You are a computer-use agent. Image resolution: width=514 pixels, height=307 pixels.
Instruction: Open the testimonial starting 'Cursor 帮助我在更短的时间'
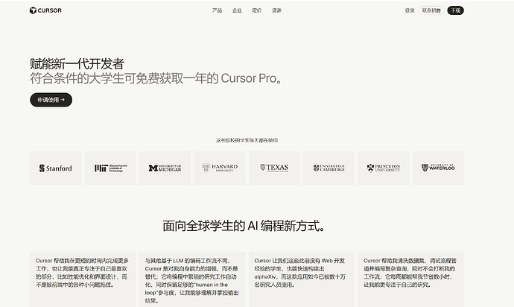click(83, 279)
